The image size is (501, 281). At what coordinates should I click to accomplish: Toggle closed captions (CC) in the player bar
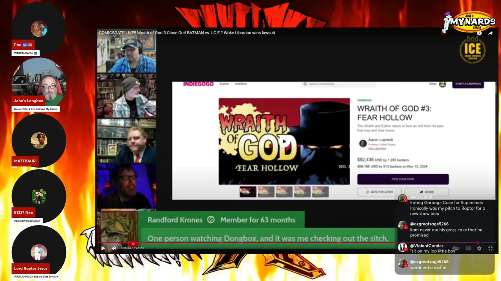(468, 248)
